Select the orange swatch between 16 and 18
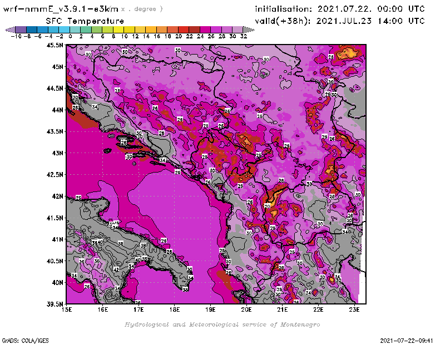This screenshot has height=344, width=445. [161, 30]
